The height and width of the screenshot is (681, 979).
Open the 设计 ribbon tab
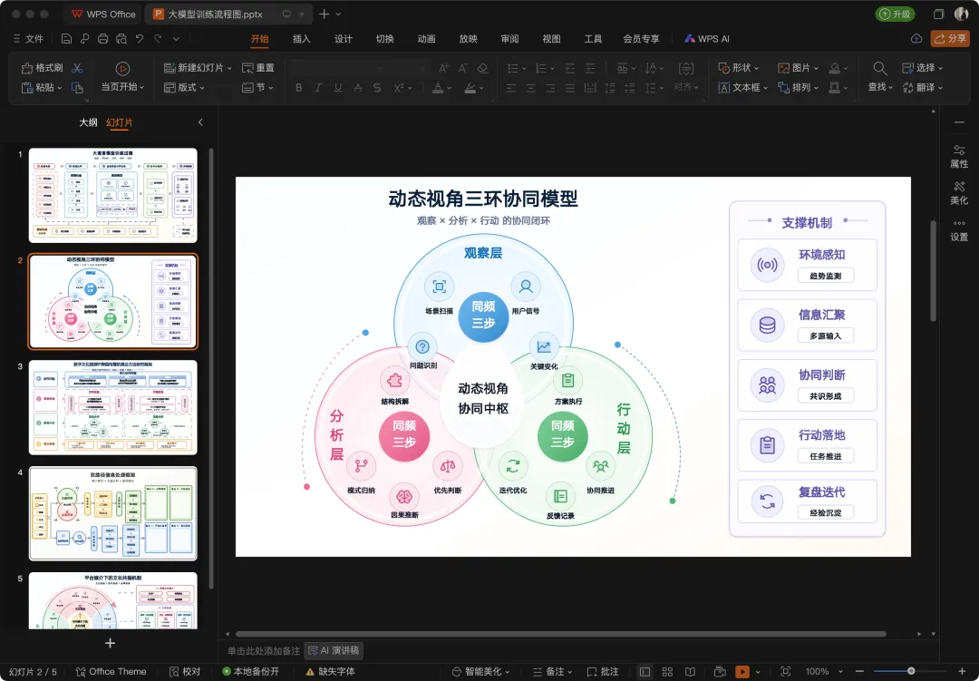(x=344, y=39)
